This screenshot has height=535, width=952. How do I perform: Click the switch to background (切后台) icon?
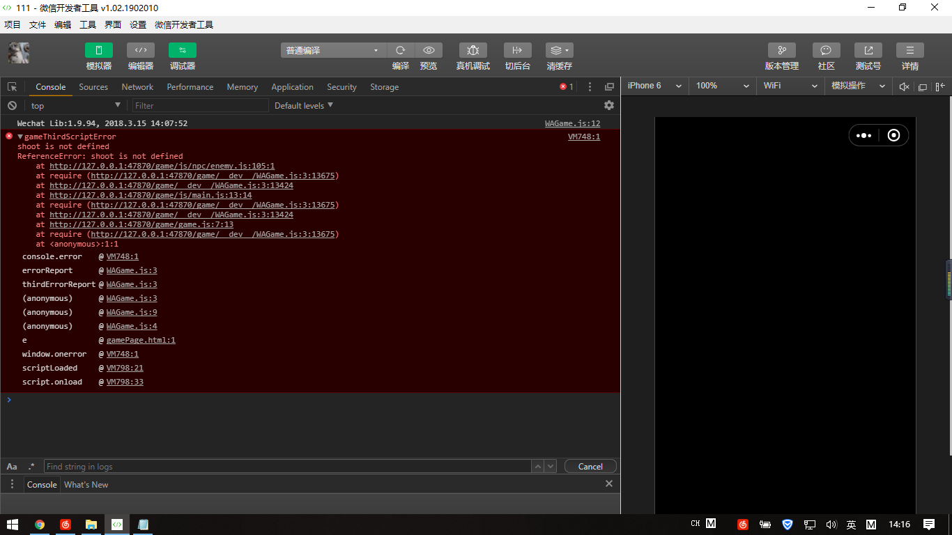pyautogui.click(x=518, y=50)
